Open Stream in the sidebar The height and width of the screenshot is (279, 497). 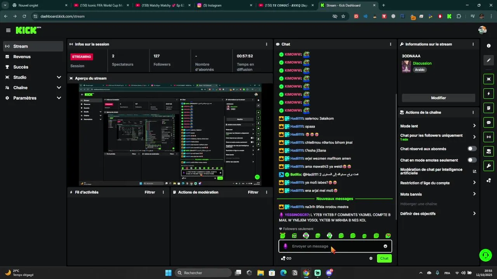click(33, 46)
